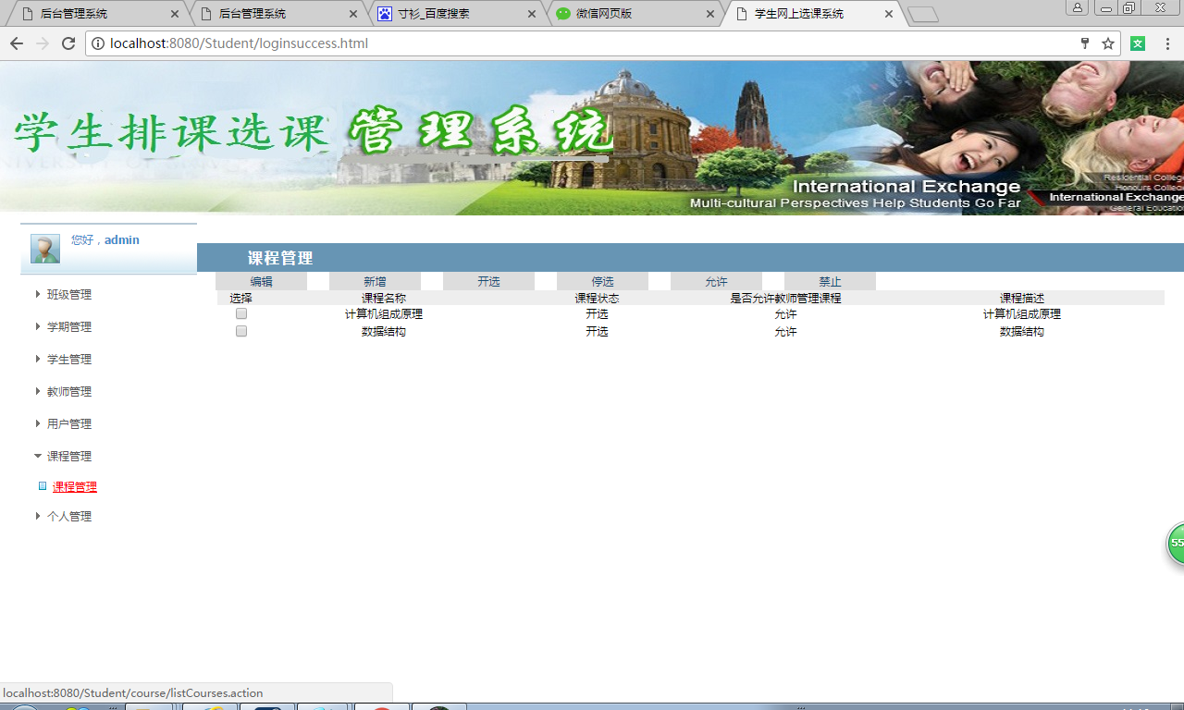Click the 选择 column header
Viewport: 1184px width, 710px height.
(x=240, y=298)
